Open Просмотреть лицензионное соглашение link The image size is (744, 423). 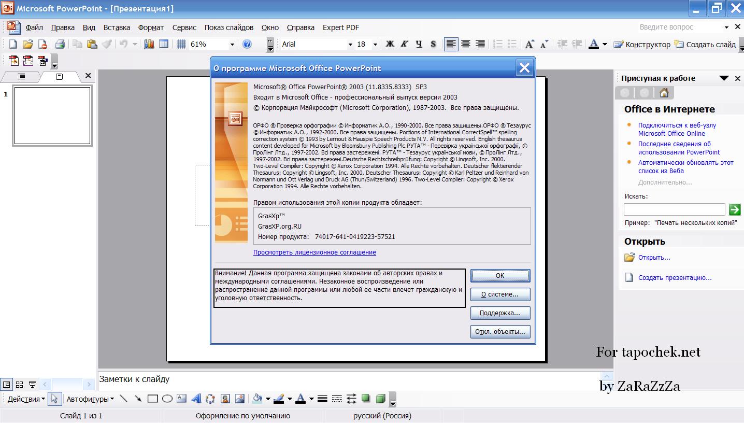point(314,252)
